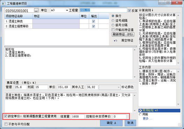Click the 确定 A button
This screenshot has height=129, width=184.
click(111, 123)
